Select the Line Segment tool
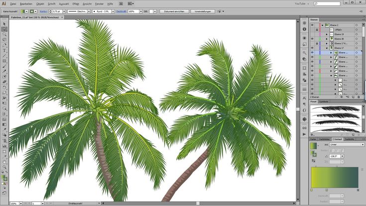This screenshot has height=206, width=366. coord(4,56)
